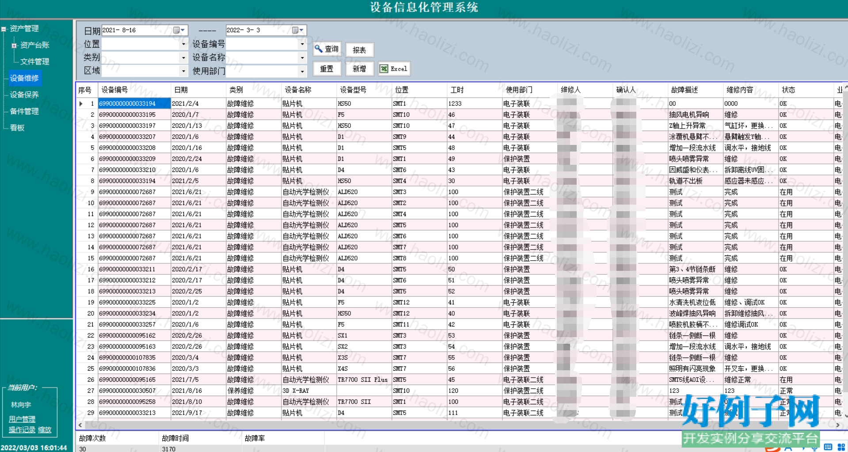
Task: Click the 故障时间 summary value 3170
Action: tap(169, 449)
